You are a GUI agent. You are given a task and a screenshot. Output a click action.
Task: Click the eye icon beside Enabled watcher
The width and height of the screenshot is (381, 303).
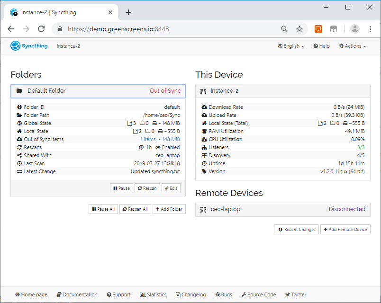pos(158,147)
